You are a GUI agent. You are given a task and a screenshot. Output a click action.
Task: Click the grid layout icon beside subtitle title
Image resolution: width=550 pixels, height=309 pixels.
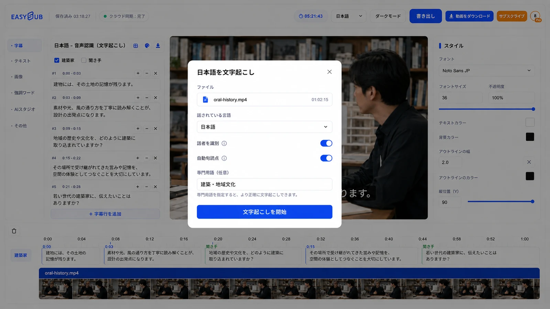[136, 46]
